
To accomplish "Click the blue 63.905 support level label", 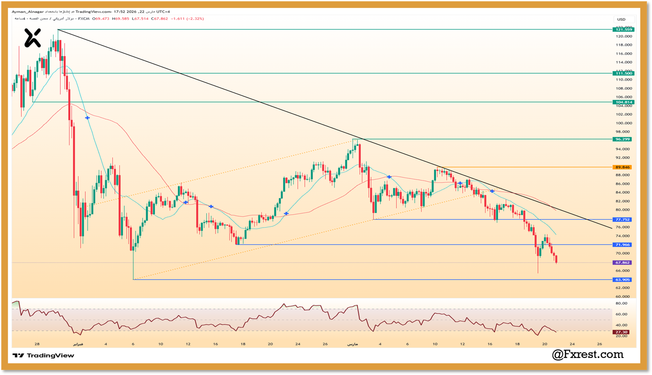I will coord(621,279).
